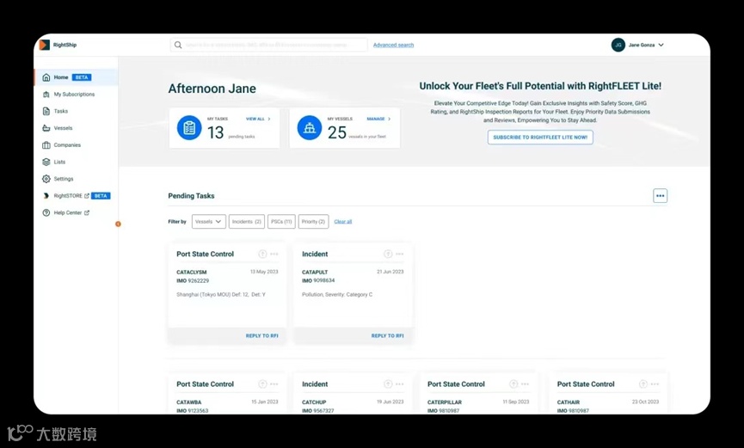Click the CATHAIR vessel name
Viewport: 744px width, 448px height.
click(x=569, y=402)
